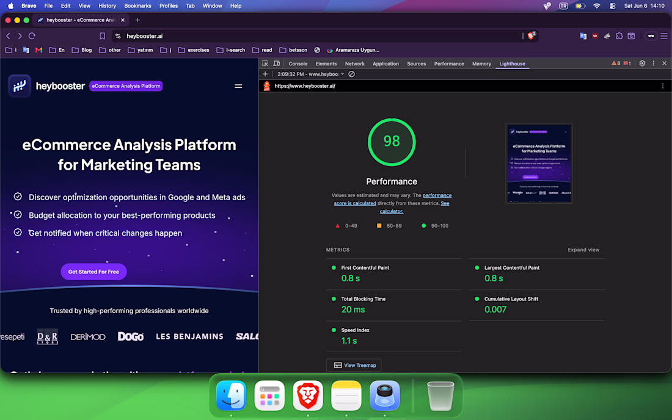Open the yatırım bookmarks folder
Image resolution: width=672 pixels, height=420 pixels.
click(x=140, y=50)
